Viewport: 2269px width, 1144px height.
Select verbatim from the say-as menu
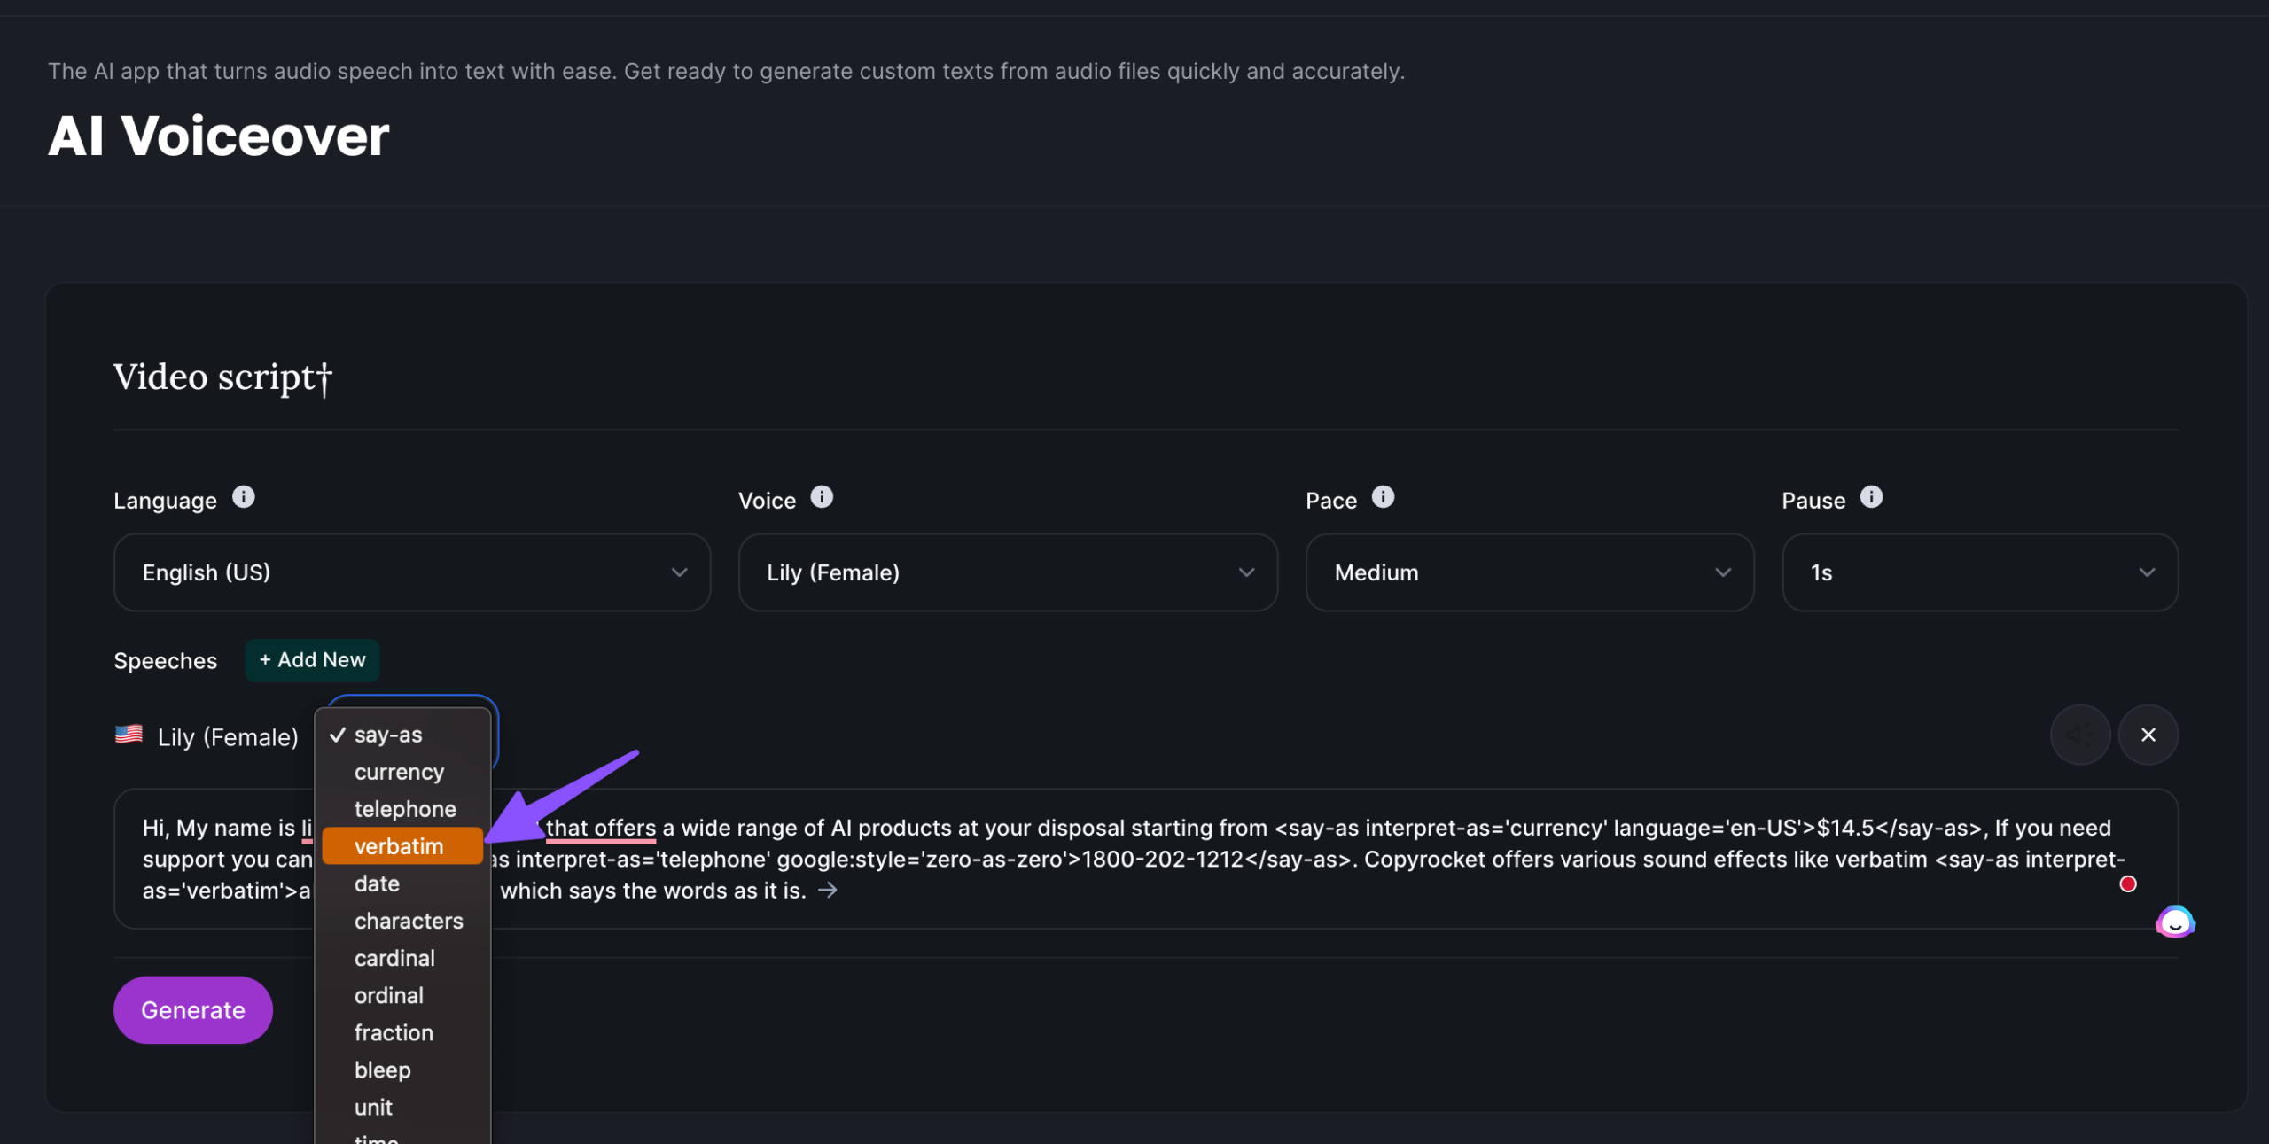point(399,846)
